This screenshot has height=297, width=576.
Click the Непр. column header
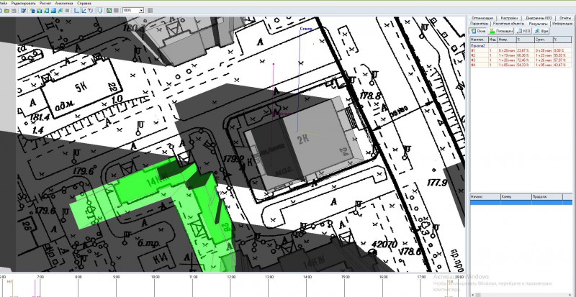(507, 40)
